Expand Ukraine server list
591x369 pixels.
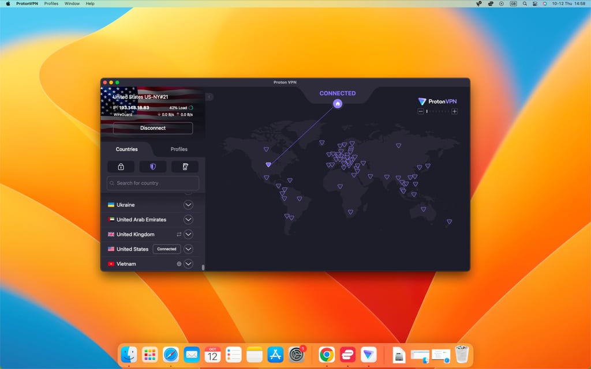coord(188,205)
